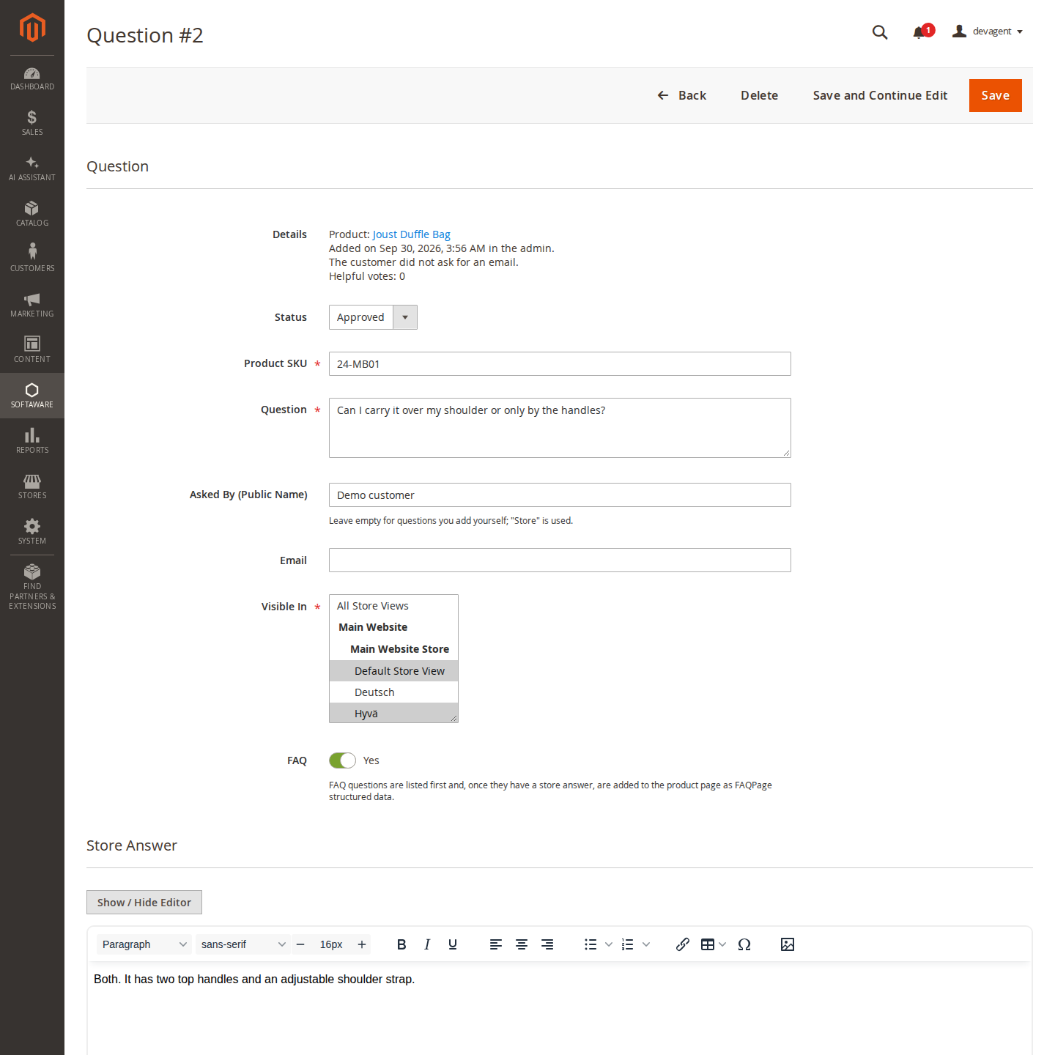Insert a bullet list
This screenshot has width=1055, height=1055.
coord(591,944)
